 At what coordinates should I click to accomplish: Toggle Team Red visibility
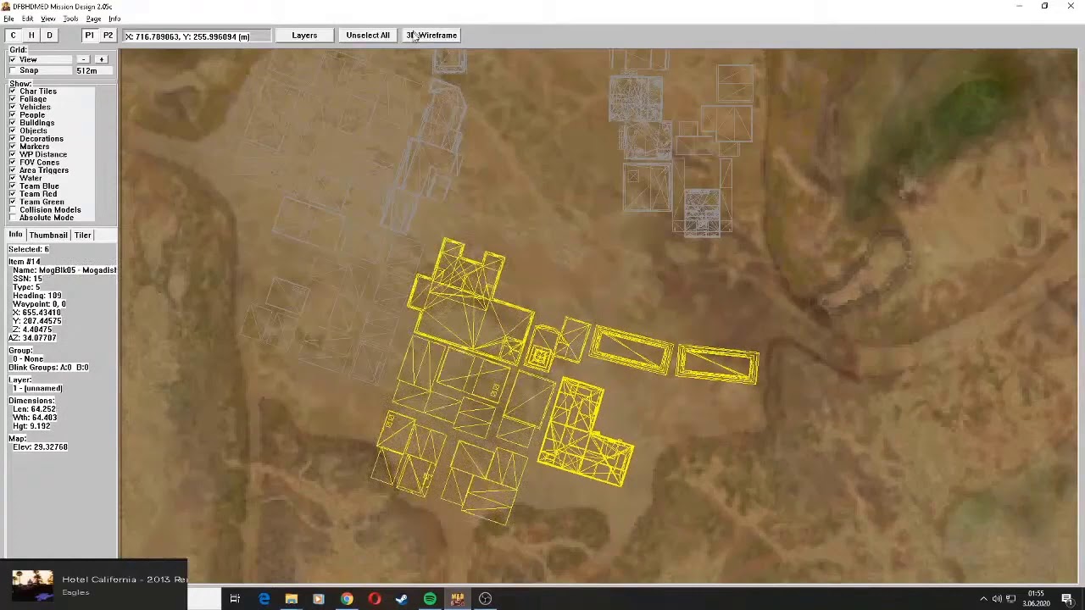click(x=13, y=194)
